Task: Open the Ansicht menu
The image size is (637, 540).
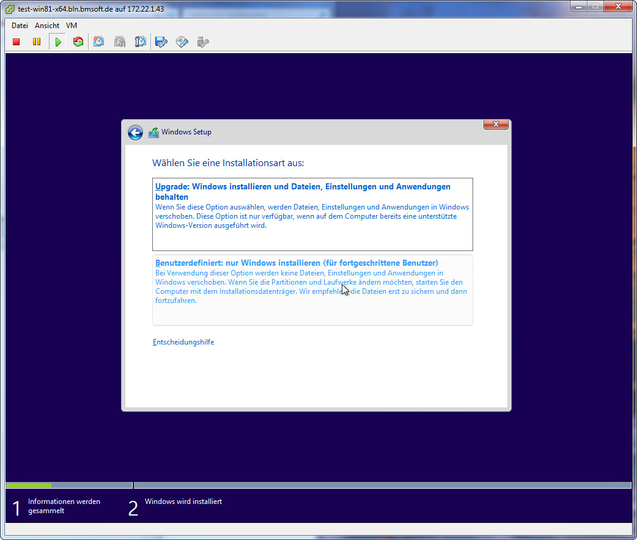Action: 47,26
